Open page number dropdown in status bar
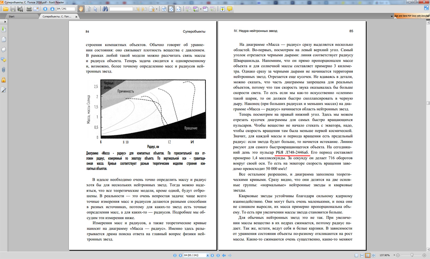This screenshot has height=259, width=430. tap(207, 256)
